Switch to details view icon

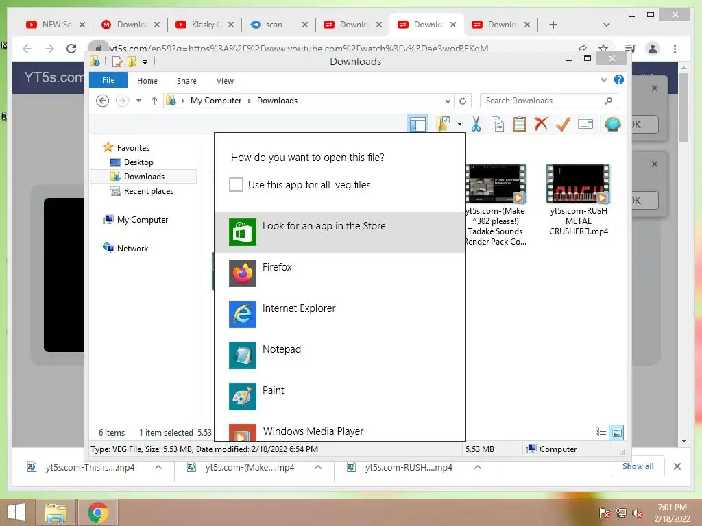601,432
